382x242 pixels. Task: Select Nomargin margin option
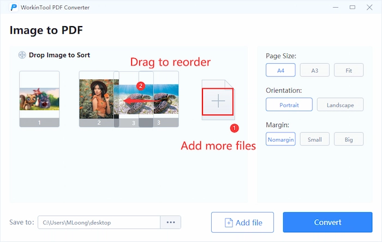[280, 139]
